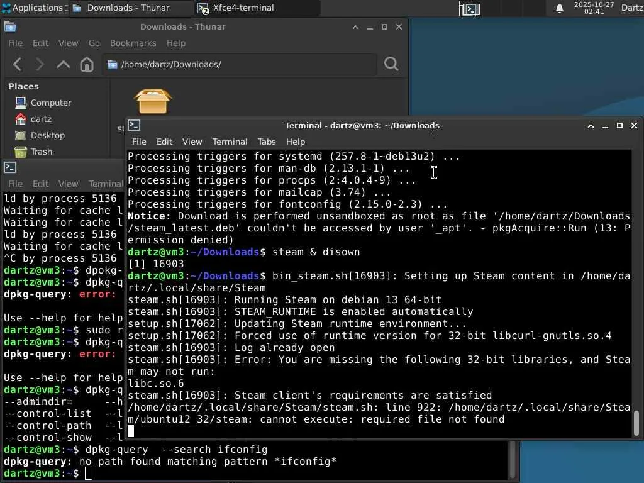Go to home folder in Thunar toolbar
The height and width of the screenshot is (483, 644).
(x=87, y=64)
